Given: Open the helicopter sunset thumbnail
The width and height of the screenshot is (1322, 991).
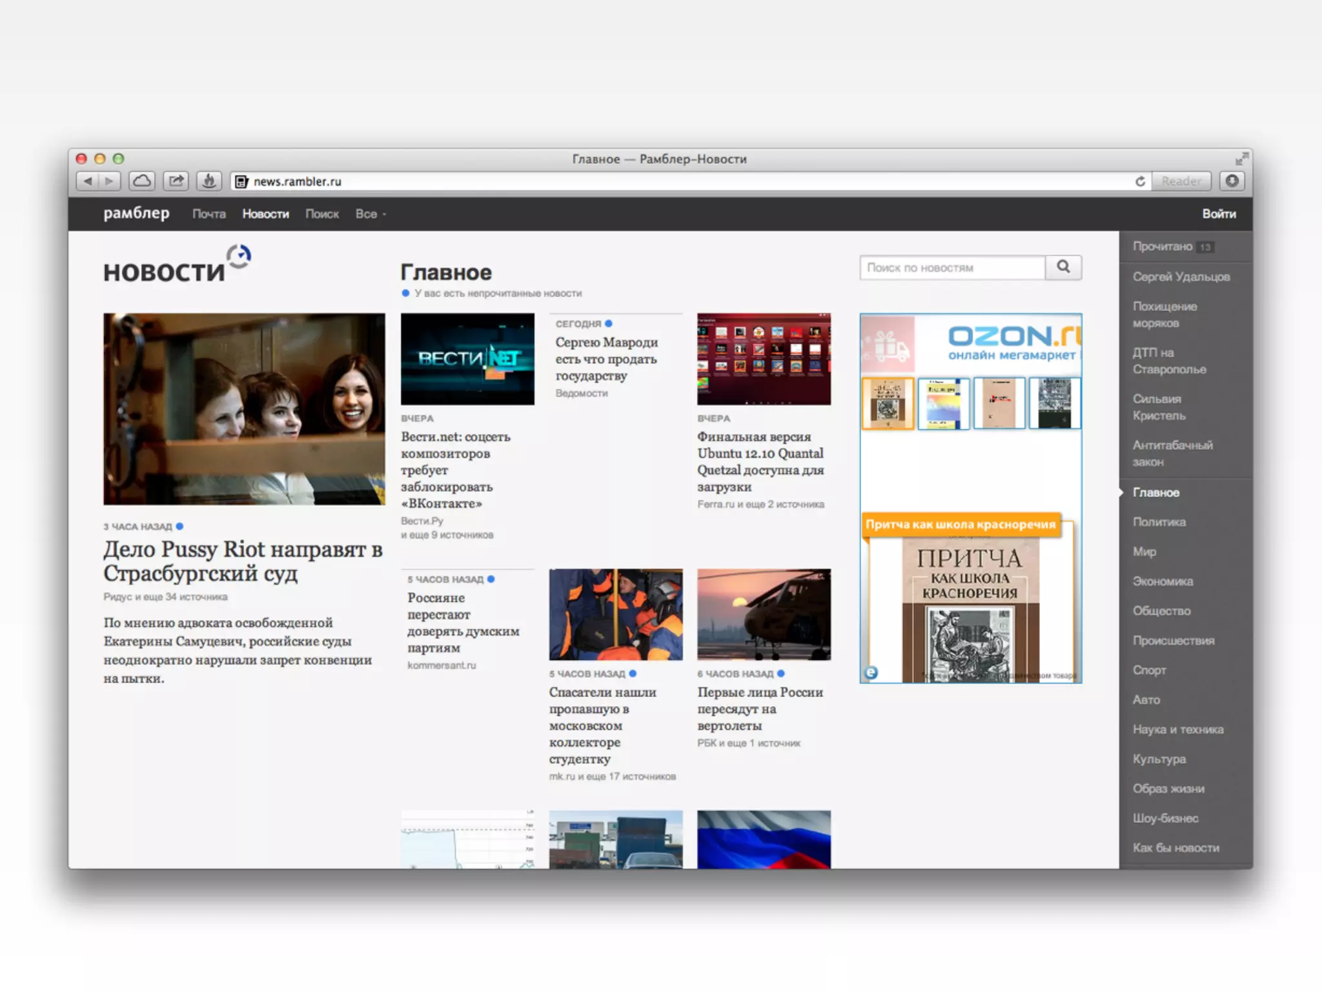Looking at the screenshot, I should coord(764,614).
